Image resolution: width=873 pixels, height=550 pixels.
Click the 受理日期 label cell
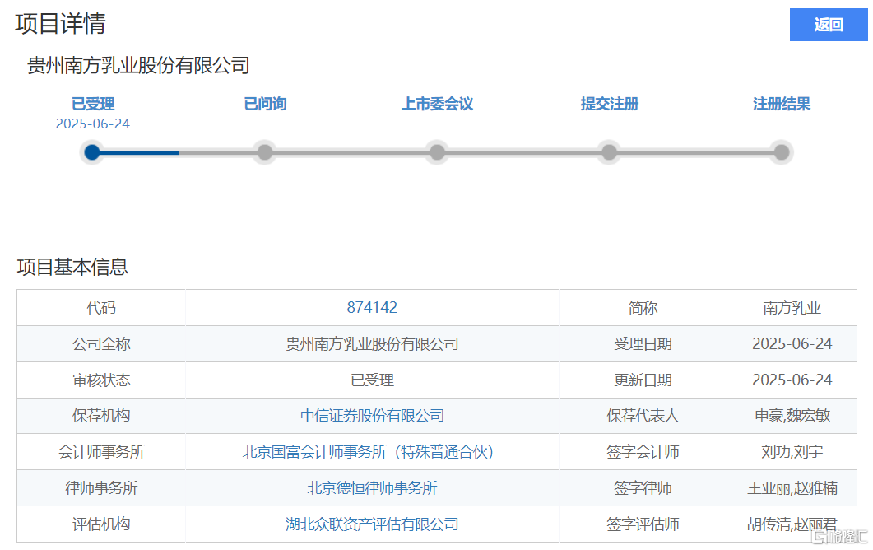click(x=643, y=344)
